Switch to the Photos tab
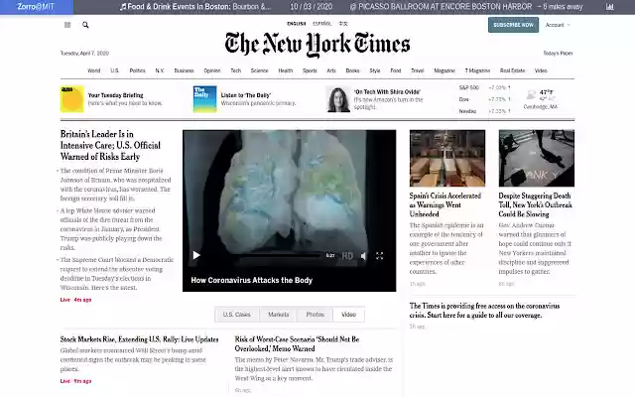 pyautogui.click(x=316, y=315)
